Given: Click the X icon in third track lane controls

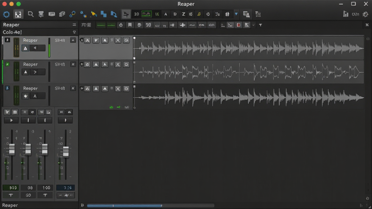Looking at the screenshot, I should [118, 89].
